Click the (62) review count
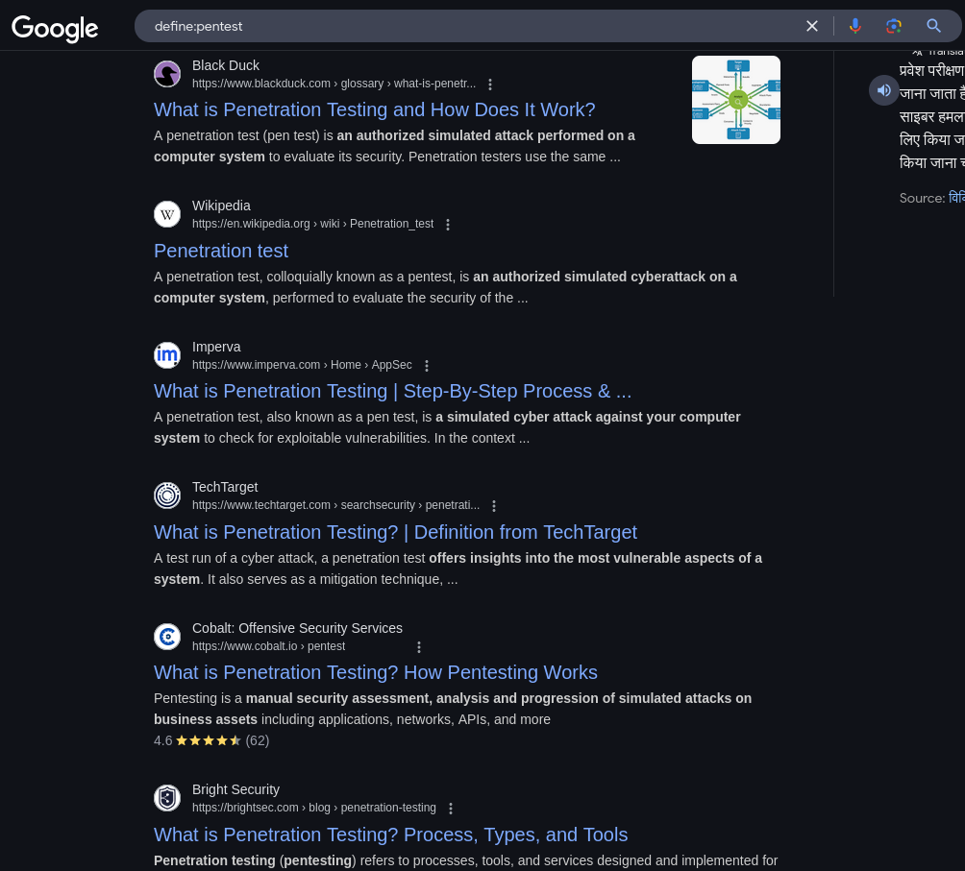965x871 pixels. (258, 740)
